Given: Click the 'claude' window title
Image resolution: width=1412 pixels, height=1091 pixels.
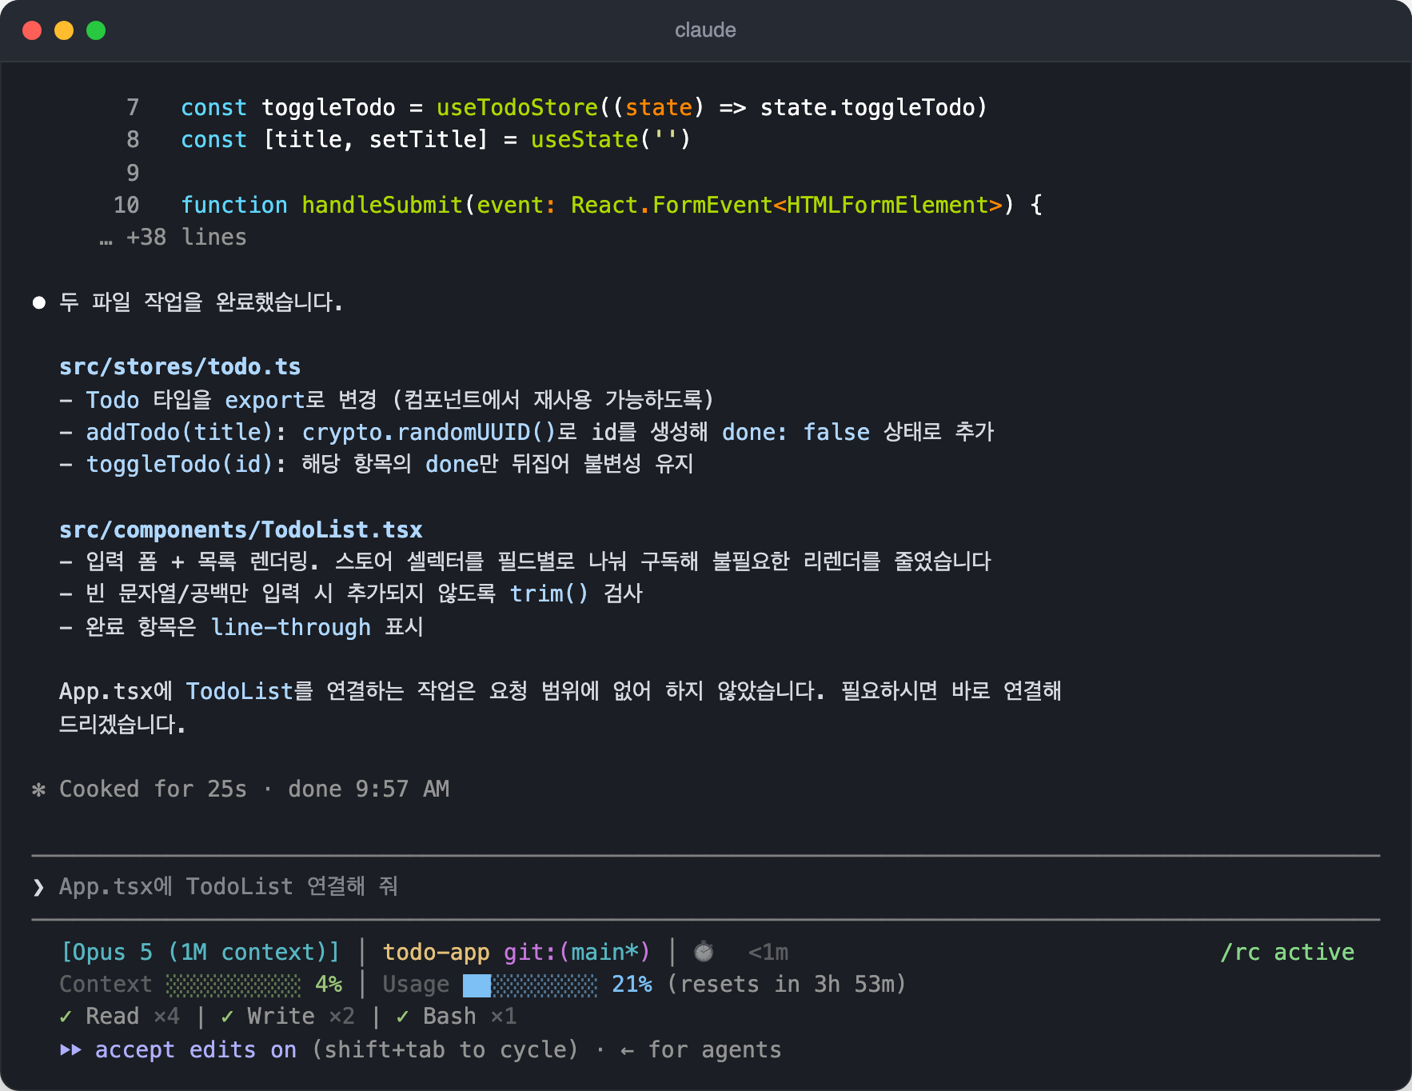Looking at the screenshot, I should [705, 30].
